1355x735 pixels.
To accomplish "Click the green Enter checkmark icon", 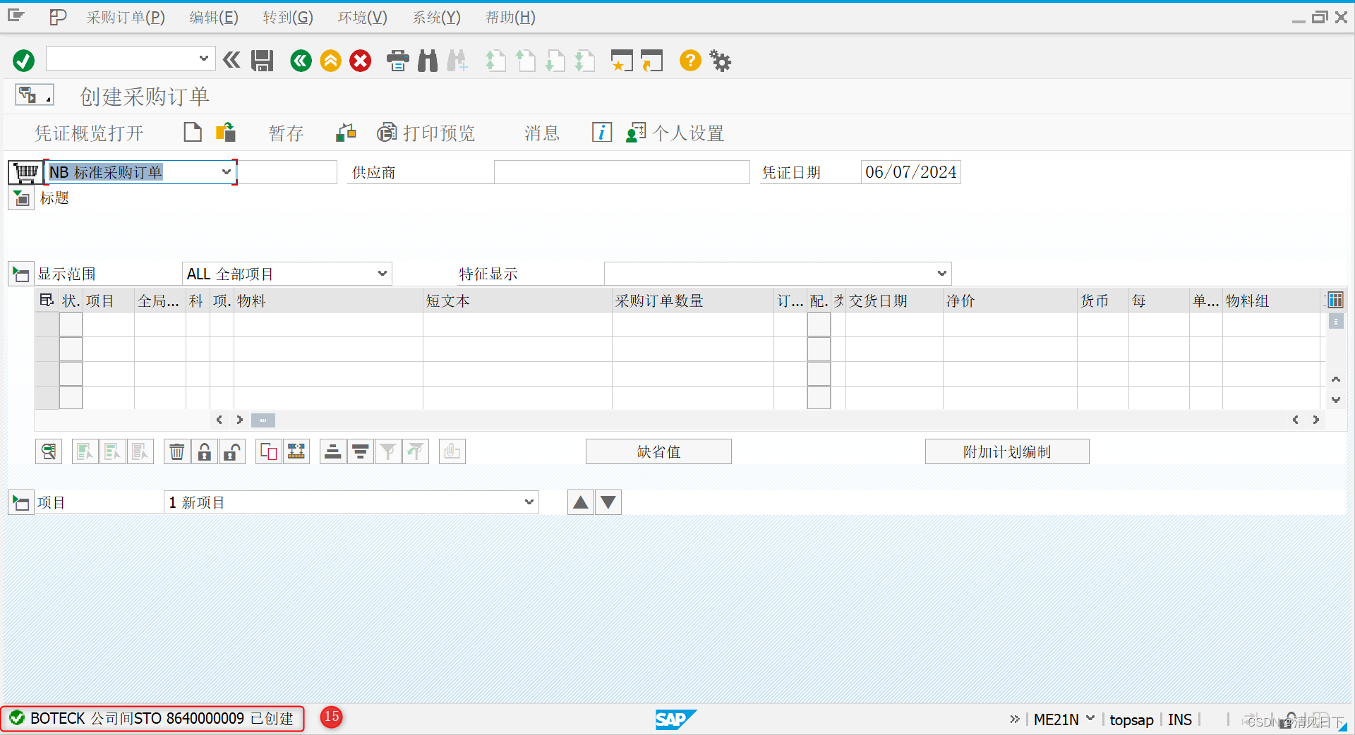I will click(23, 61).
